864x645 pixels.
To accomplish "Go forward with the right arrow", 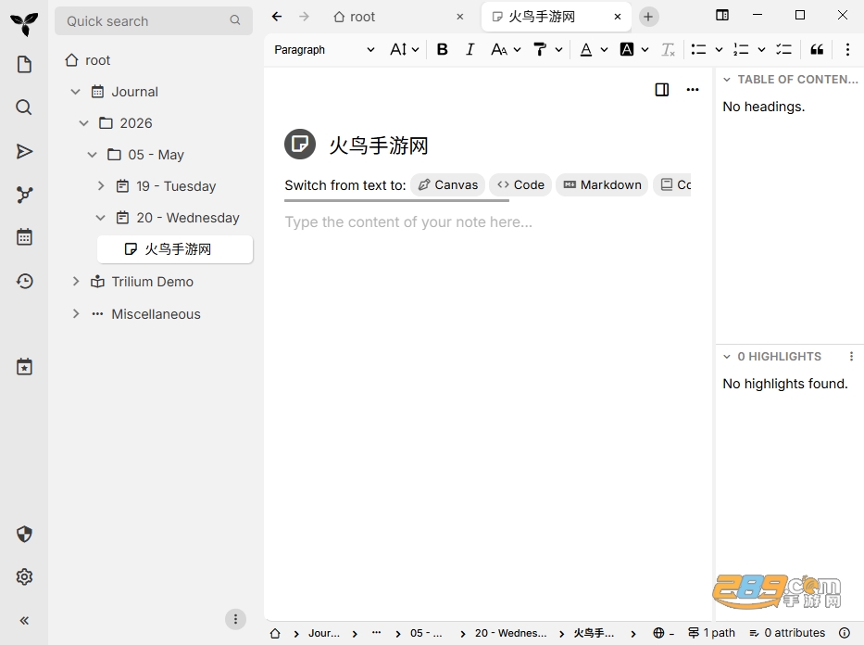I will [x=304, y=17].
